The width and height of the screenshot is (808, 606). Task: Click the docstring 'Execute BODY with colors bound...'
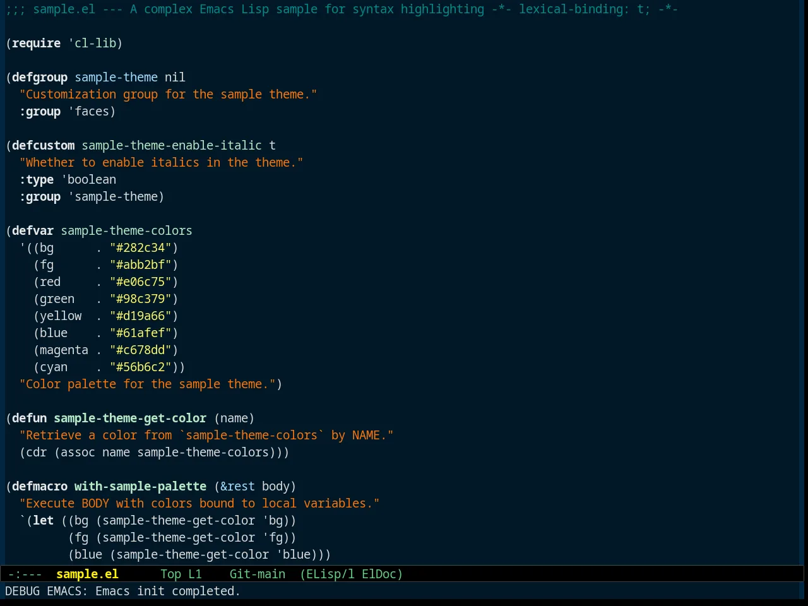pyautogui.click(x=199, y=503)
